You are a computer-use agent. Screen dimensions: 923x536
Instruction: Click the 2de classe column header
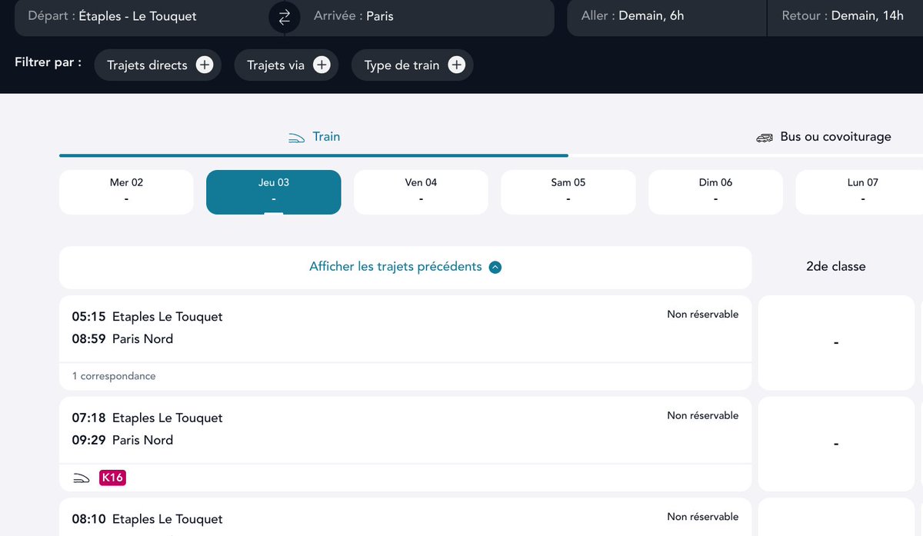click(x=836, y=267)
